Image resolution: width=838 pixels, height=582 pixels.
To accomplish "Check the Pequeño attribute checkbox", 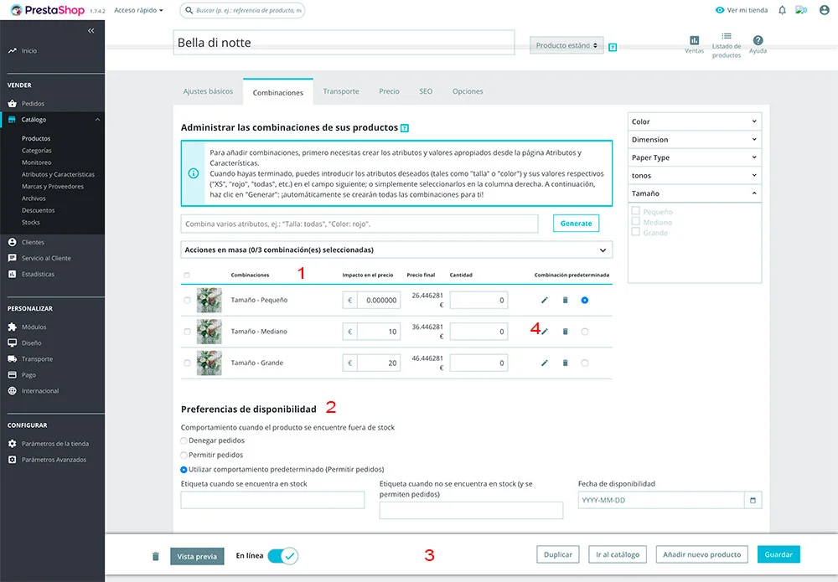I will click(x=635, y=211).
